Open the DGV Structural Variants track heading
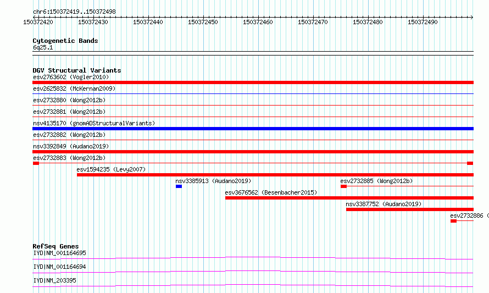Viewport: 489px width, 293px height. coord(77,70)
